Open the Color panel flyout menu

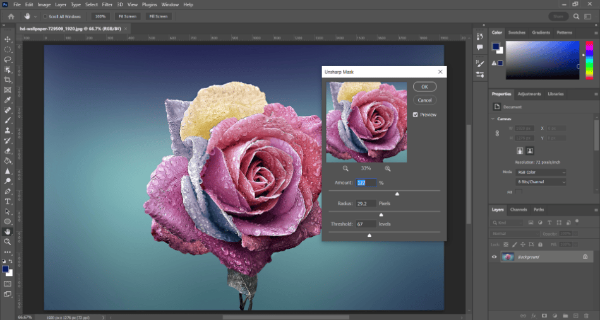(596, 33)
